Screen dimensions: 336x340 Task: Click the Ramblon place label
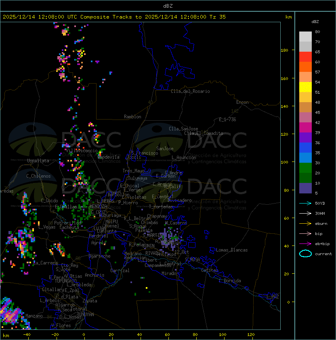pos(132,117)
